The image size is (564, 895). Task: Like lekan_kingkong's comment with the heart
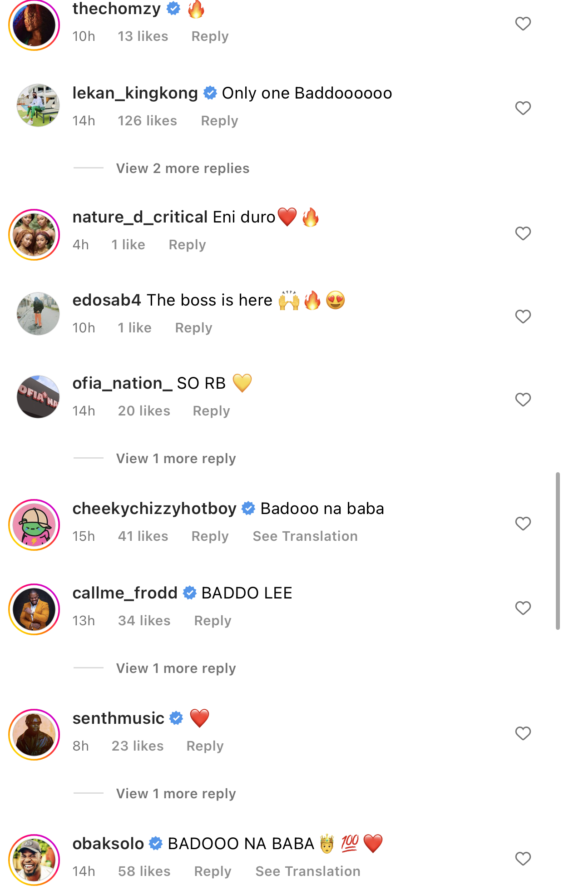tap(523, 108)
